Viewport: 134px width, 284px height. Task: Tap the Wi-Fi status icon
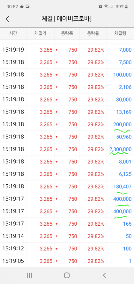(106, 7)
